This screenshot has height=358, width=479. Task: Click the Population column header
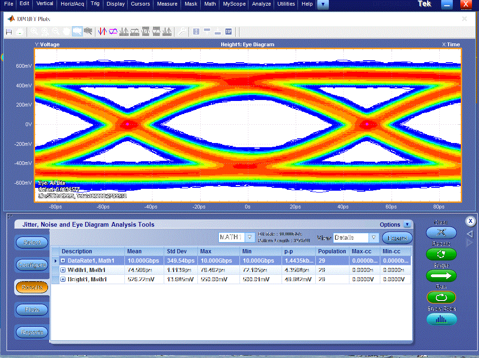coord(332,251)
